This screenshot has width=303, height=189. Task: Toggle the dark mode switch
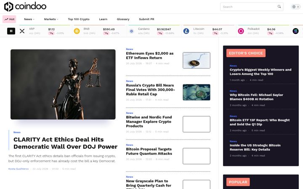pos(296,7)
